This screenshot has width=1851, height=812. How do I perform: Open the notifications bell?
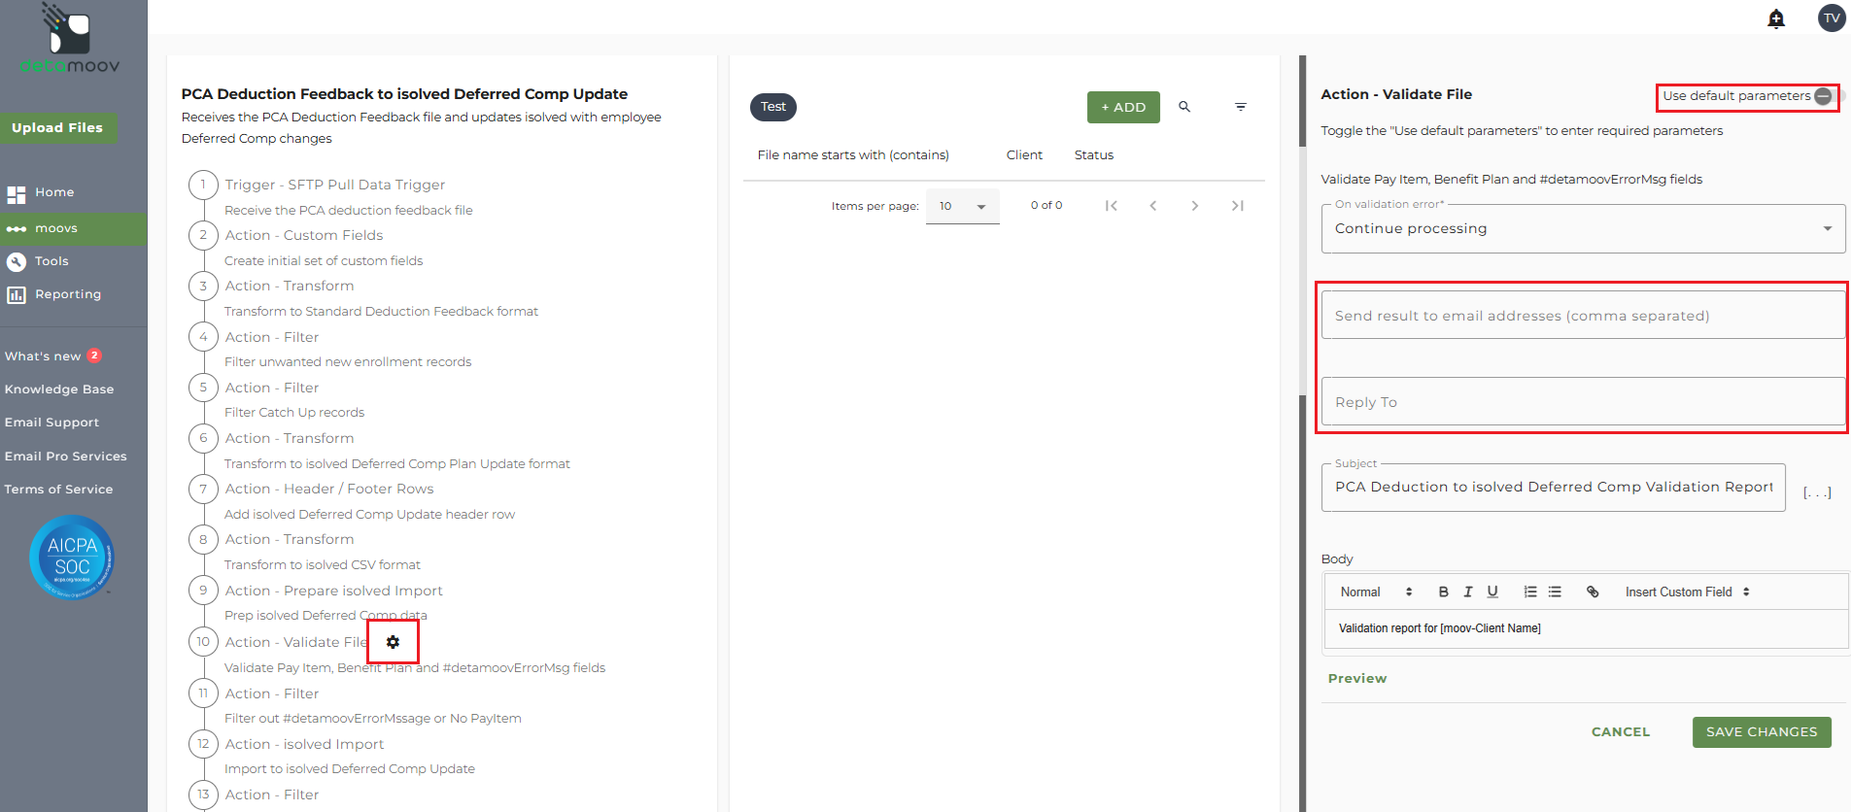click(1776, 18)
